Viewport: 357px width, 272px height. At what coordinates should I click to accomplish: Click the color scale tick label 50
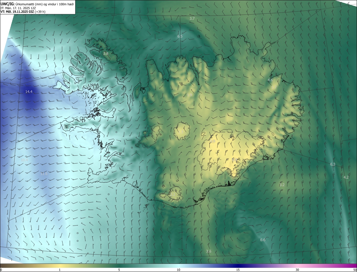tap(355, 270)
